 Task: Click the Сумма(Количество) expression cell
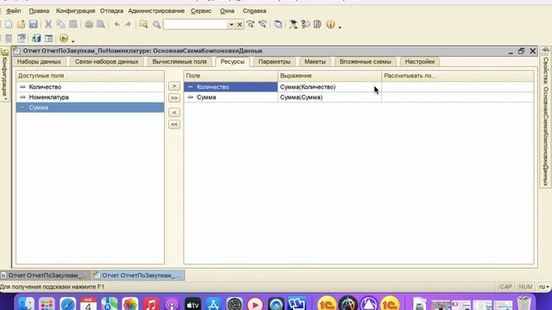(329, 87)
